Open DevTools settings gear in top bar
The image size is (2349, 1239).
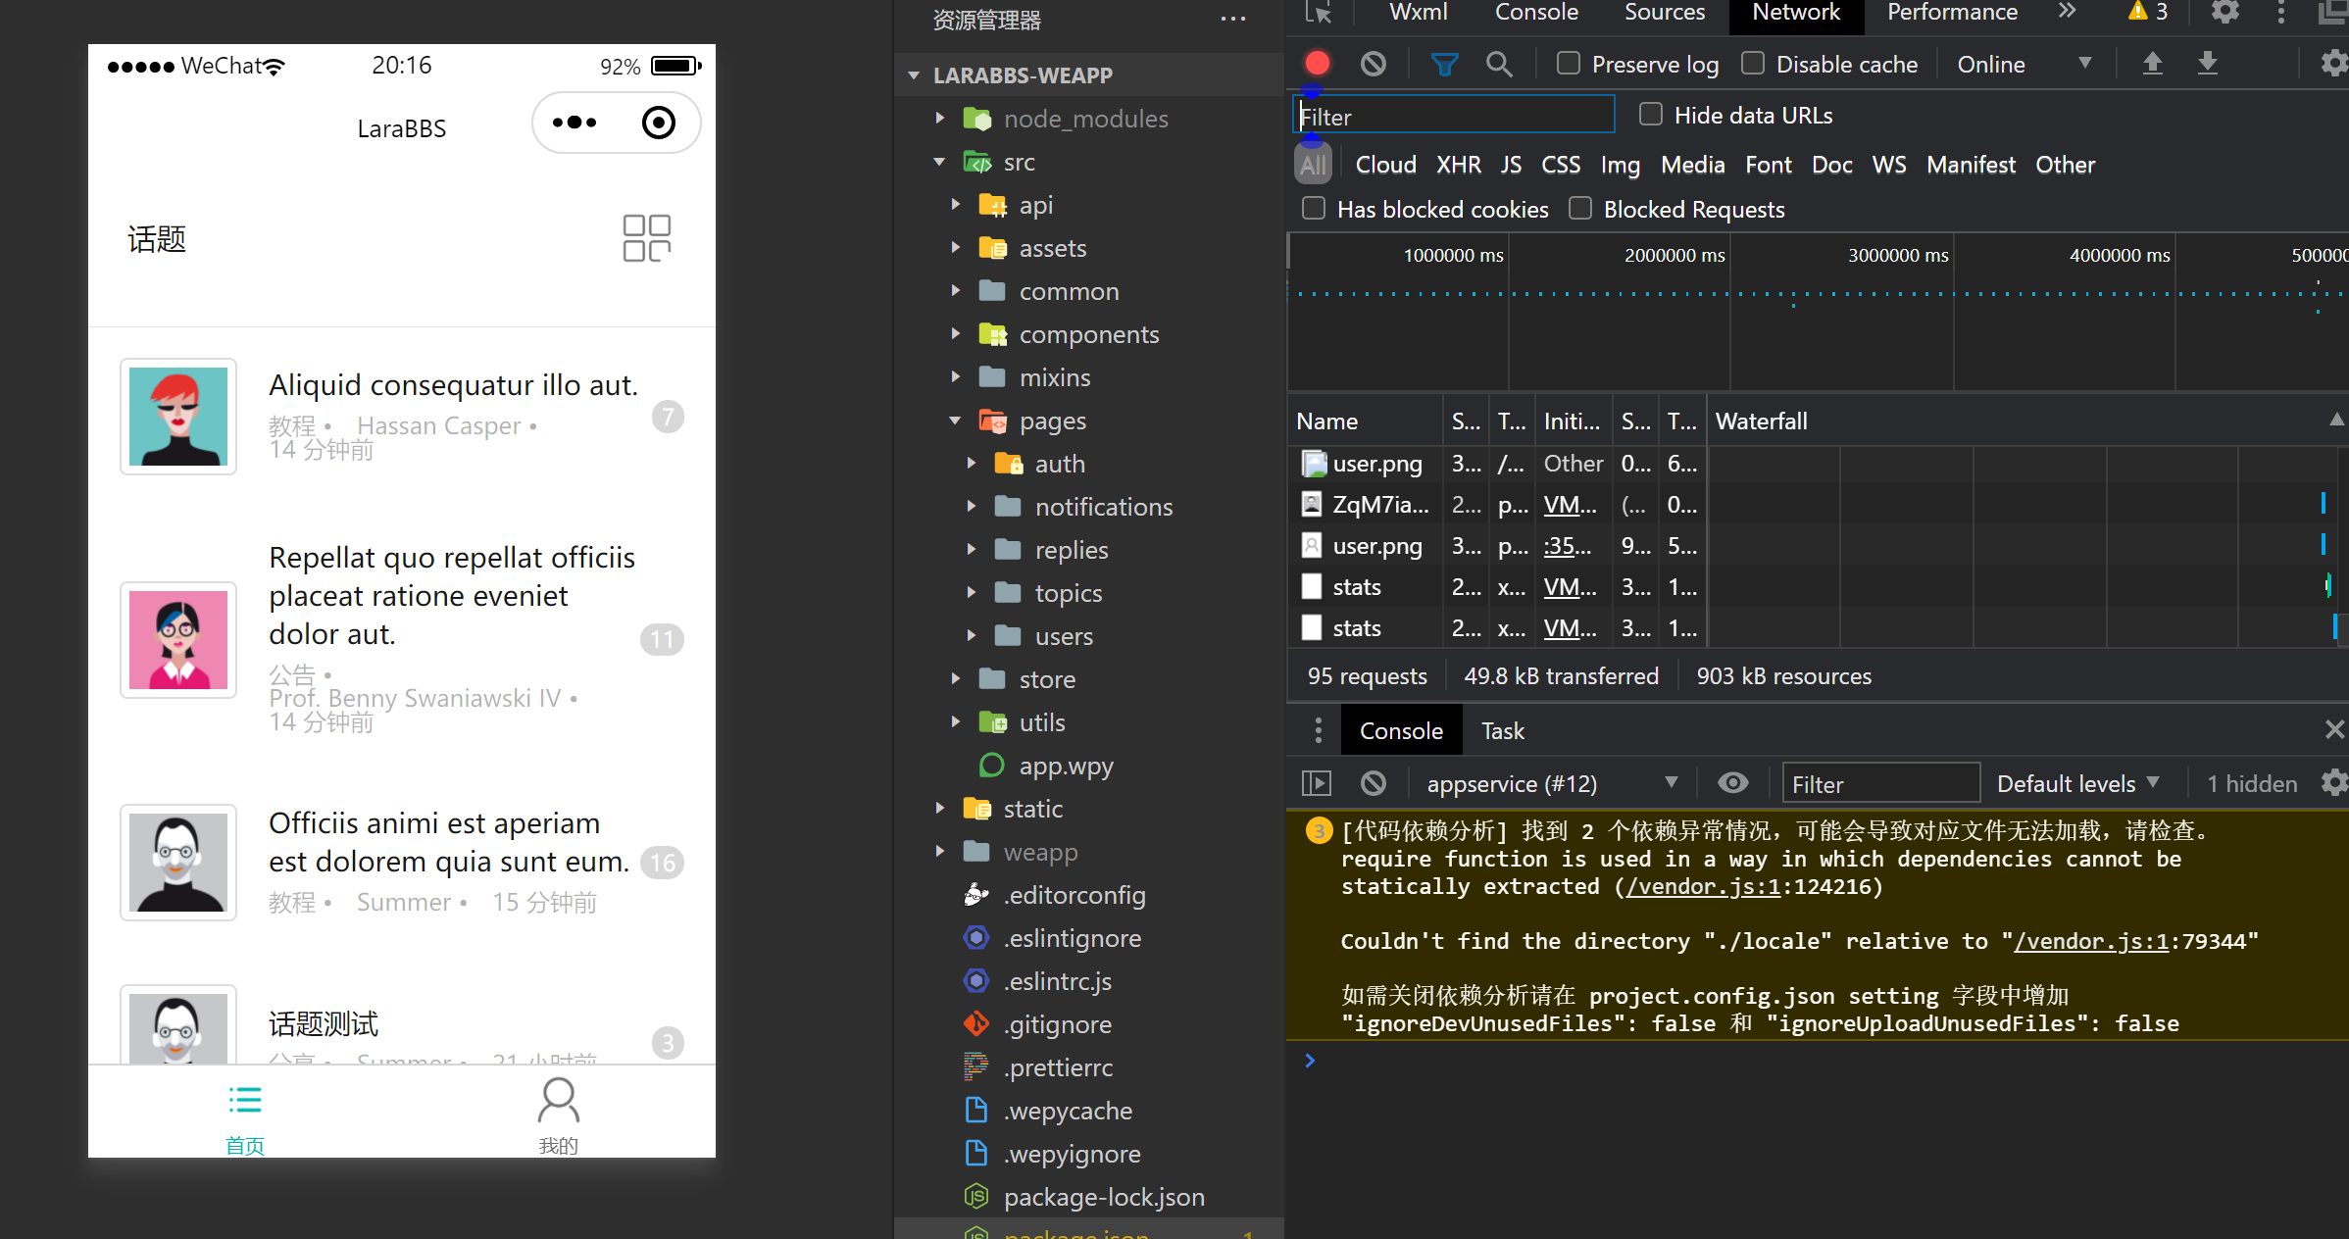pyautogui.click(x=2225, y=12)
